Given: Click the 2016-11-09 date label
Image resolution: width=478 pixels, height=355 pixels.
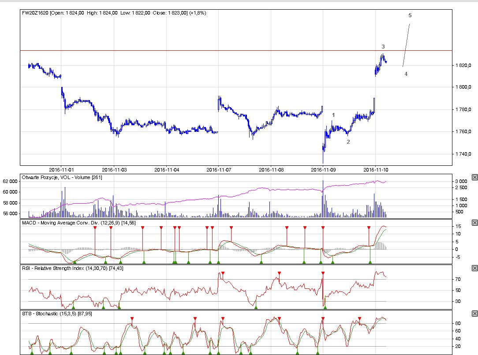Looking at the screenshot, I should [323, 170].
